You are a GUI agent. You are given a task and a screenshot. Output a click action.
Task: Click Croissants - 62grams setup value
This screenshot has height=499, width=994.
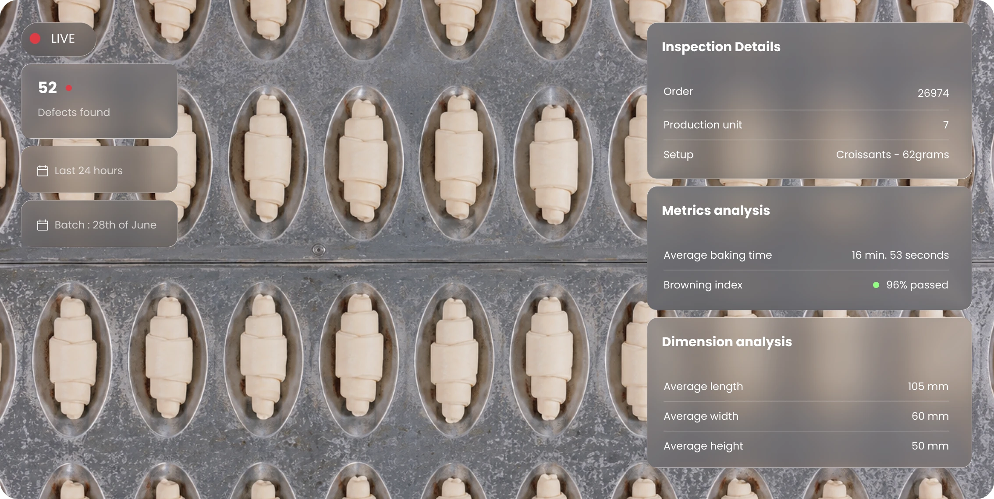tap(892, 155)
